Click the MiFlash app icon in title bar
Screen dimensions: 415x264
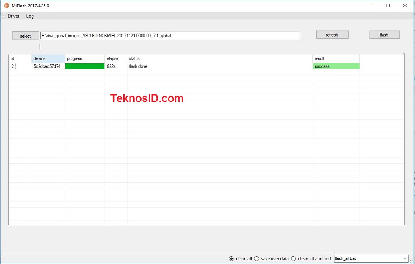pyautogui.click(x=6, y=6)
